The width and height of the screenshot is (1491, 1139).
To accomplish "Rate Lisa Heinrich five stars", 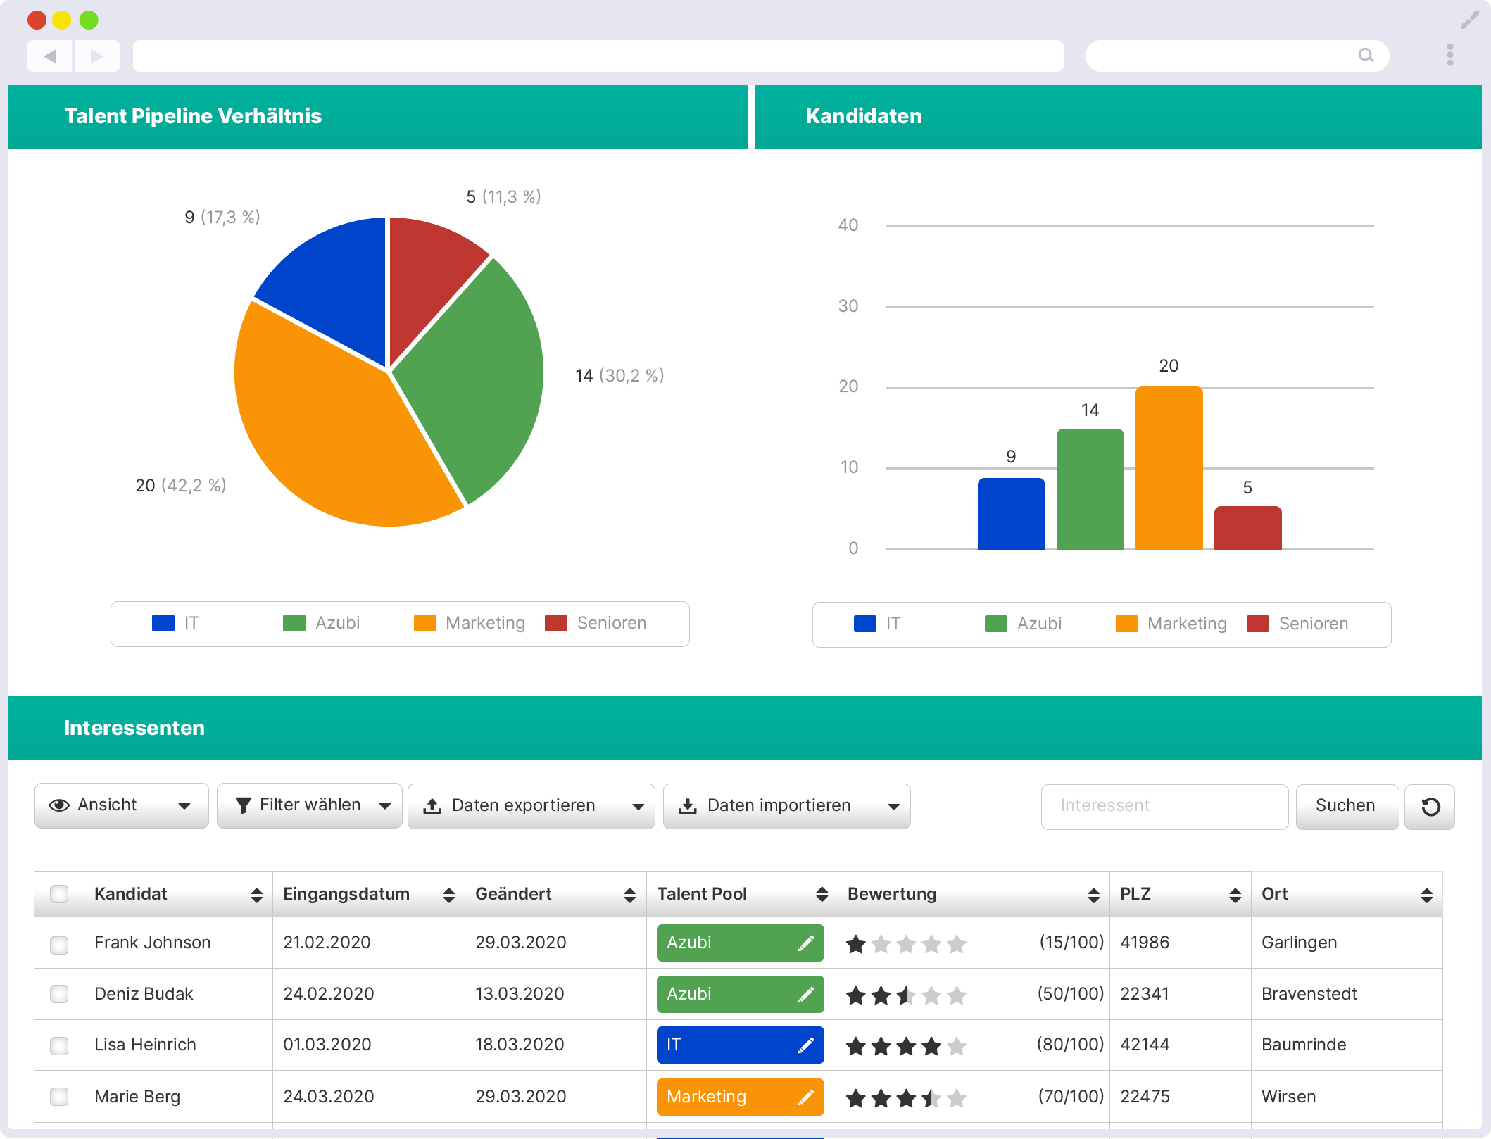I will [957, 1045].
